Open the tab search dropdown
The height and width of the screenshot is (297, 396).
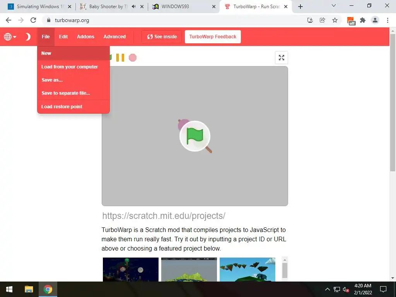(x=334, y=5)
